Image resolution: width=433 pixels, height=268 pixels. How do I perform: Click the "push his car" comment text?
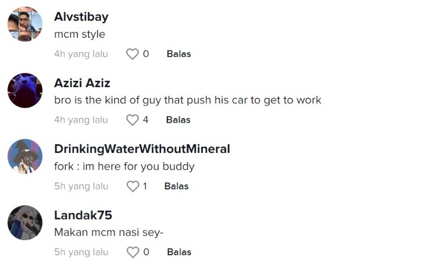(187, 100)
